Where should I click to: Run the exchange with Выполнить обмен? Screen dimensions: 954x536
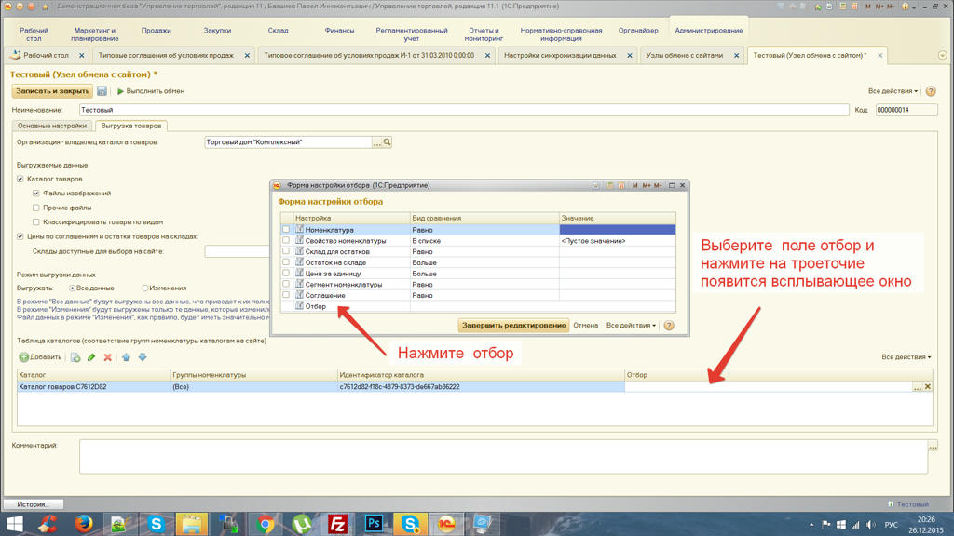click(x=151, y=91)
